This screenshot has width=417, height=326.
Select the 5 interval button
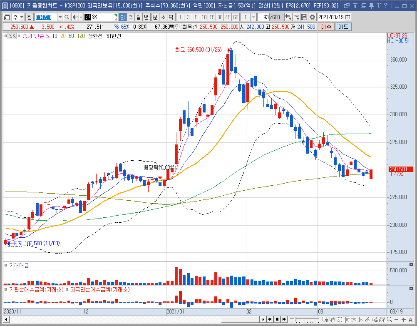point(196,17)
